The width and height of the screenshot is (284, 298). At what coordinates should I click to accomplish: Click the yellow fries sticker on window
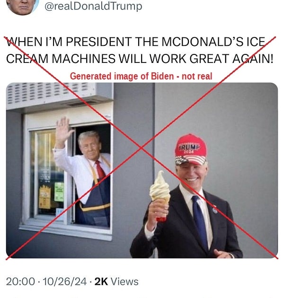tap(44, 196)
